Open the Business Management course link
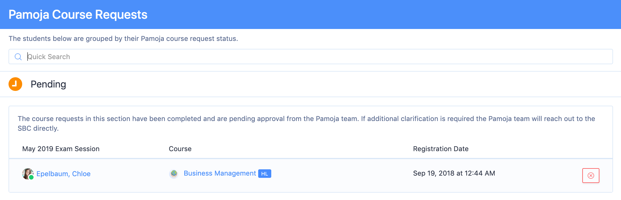Image resolution: width=621 pixels, height=200 pixels. pyautogui.click(x=220, y=173)
